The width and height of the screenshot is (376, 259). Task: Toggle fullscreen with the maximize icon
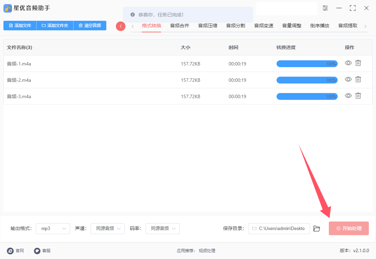point(352,8)
